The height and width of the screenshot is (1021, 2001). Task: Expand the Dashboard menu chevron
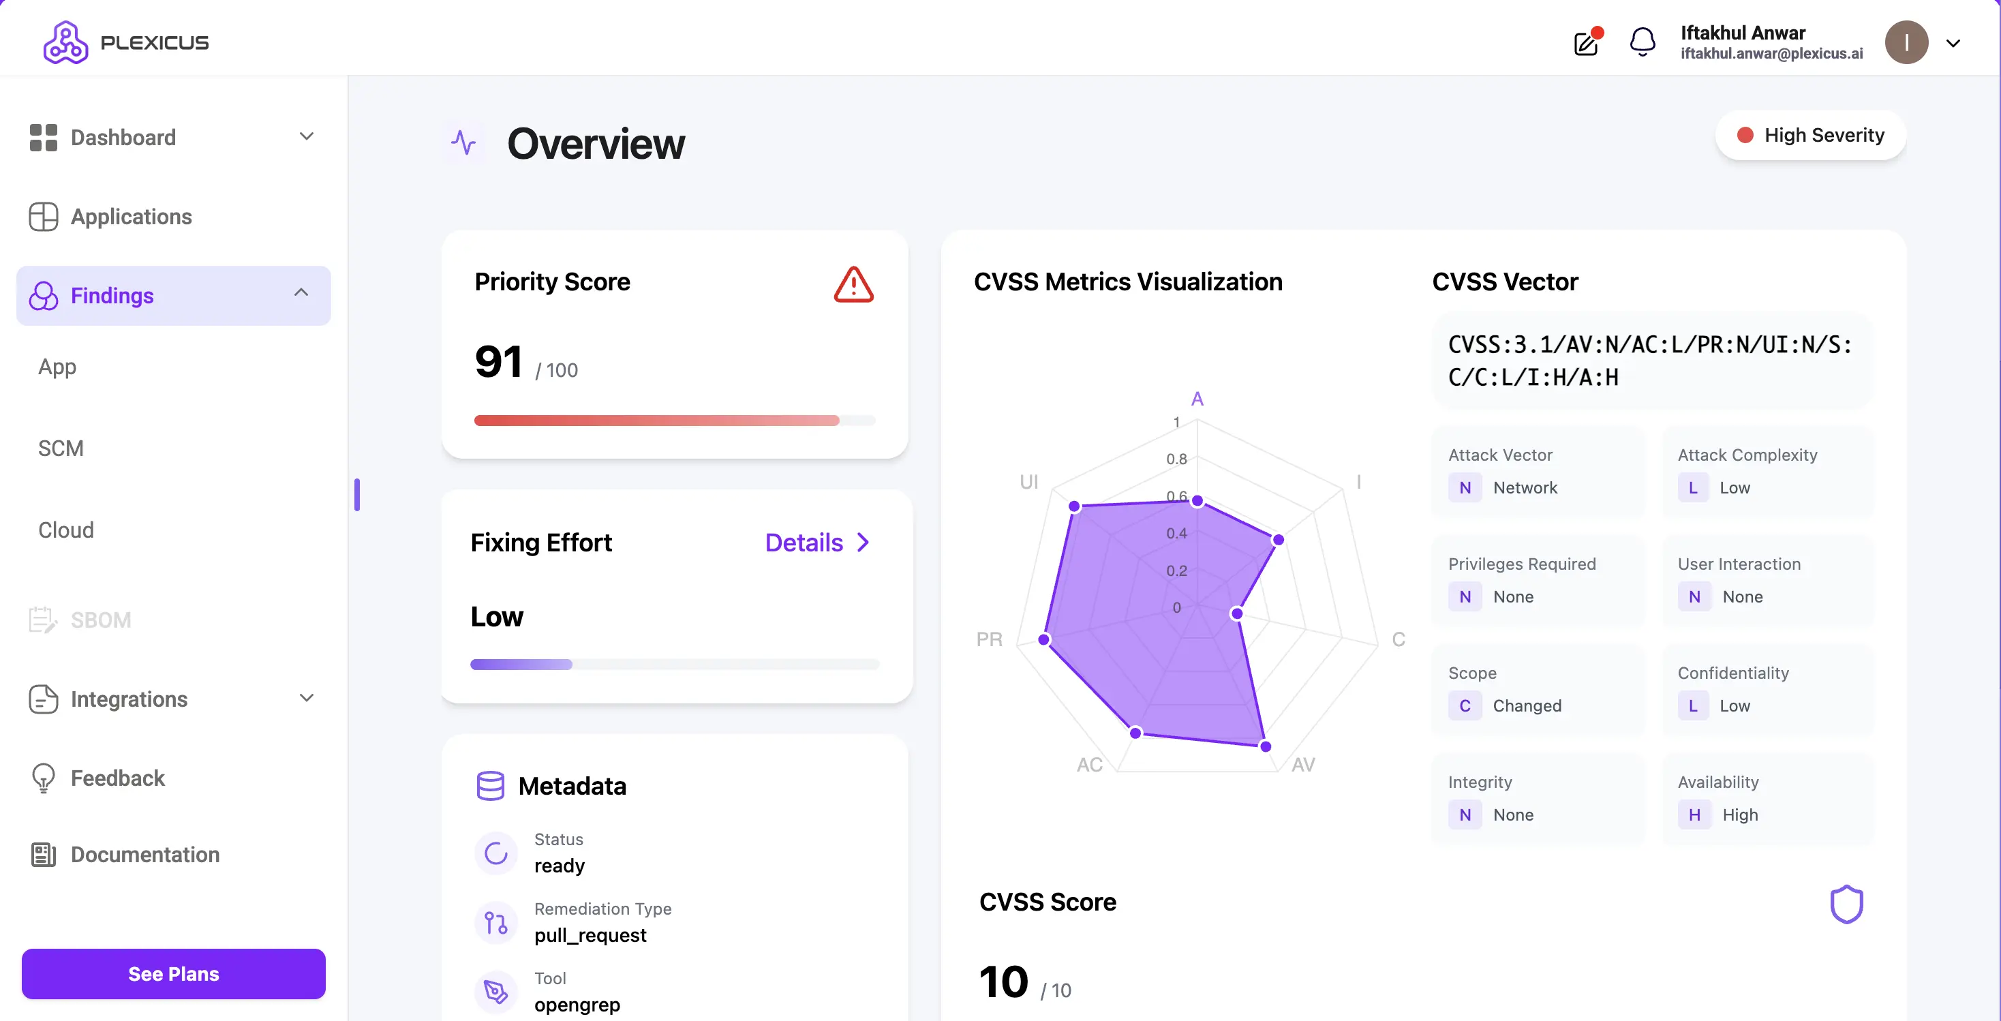coord(307,137)
